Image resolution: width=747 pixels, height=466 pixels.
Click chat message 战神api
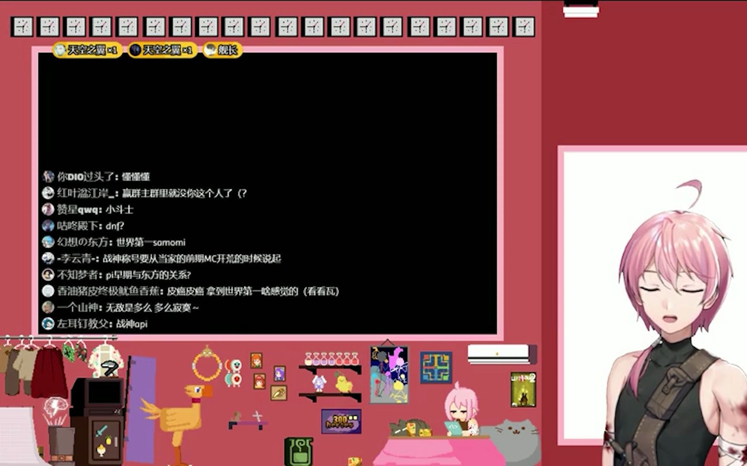click(132, 324)
